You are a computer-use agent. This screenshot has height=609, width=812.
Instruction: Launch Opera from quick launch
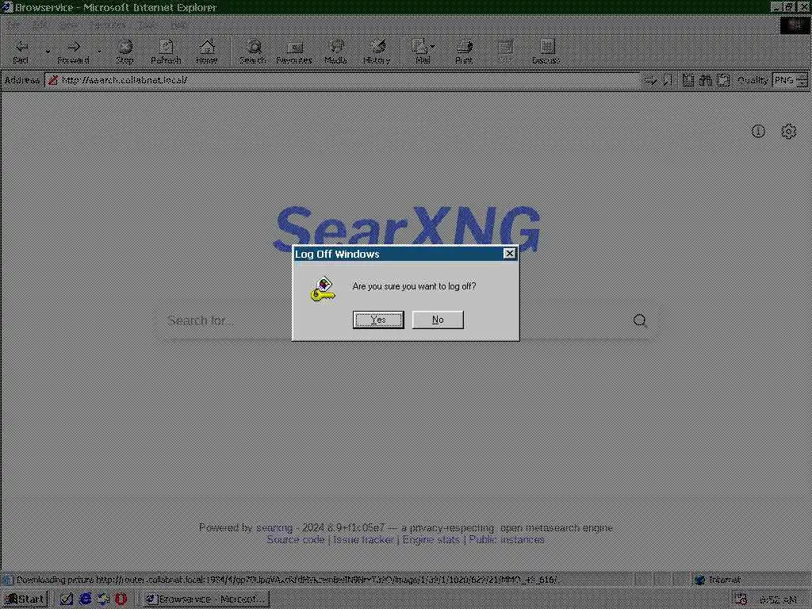pyautogui.click(x=121, y=599)
